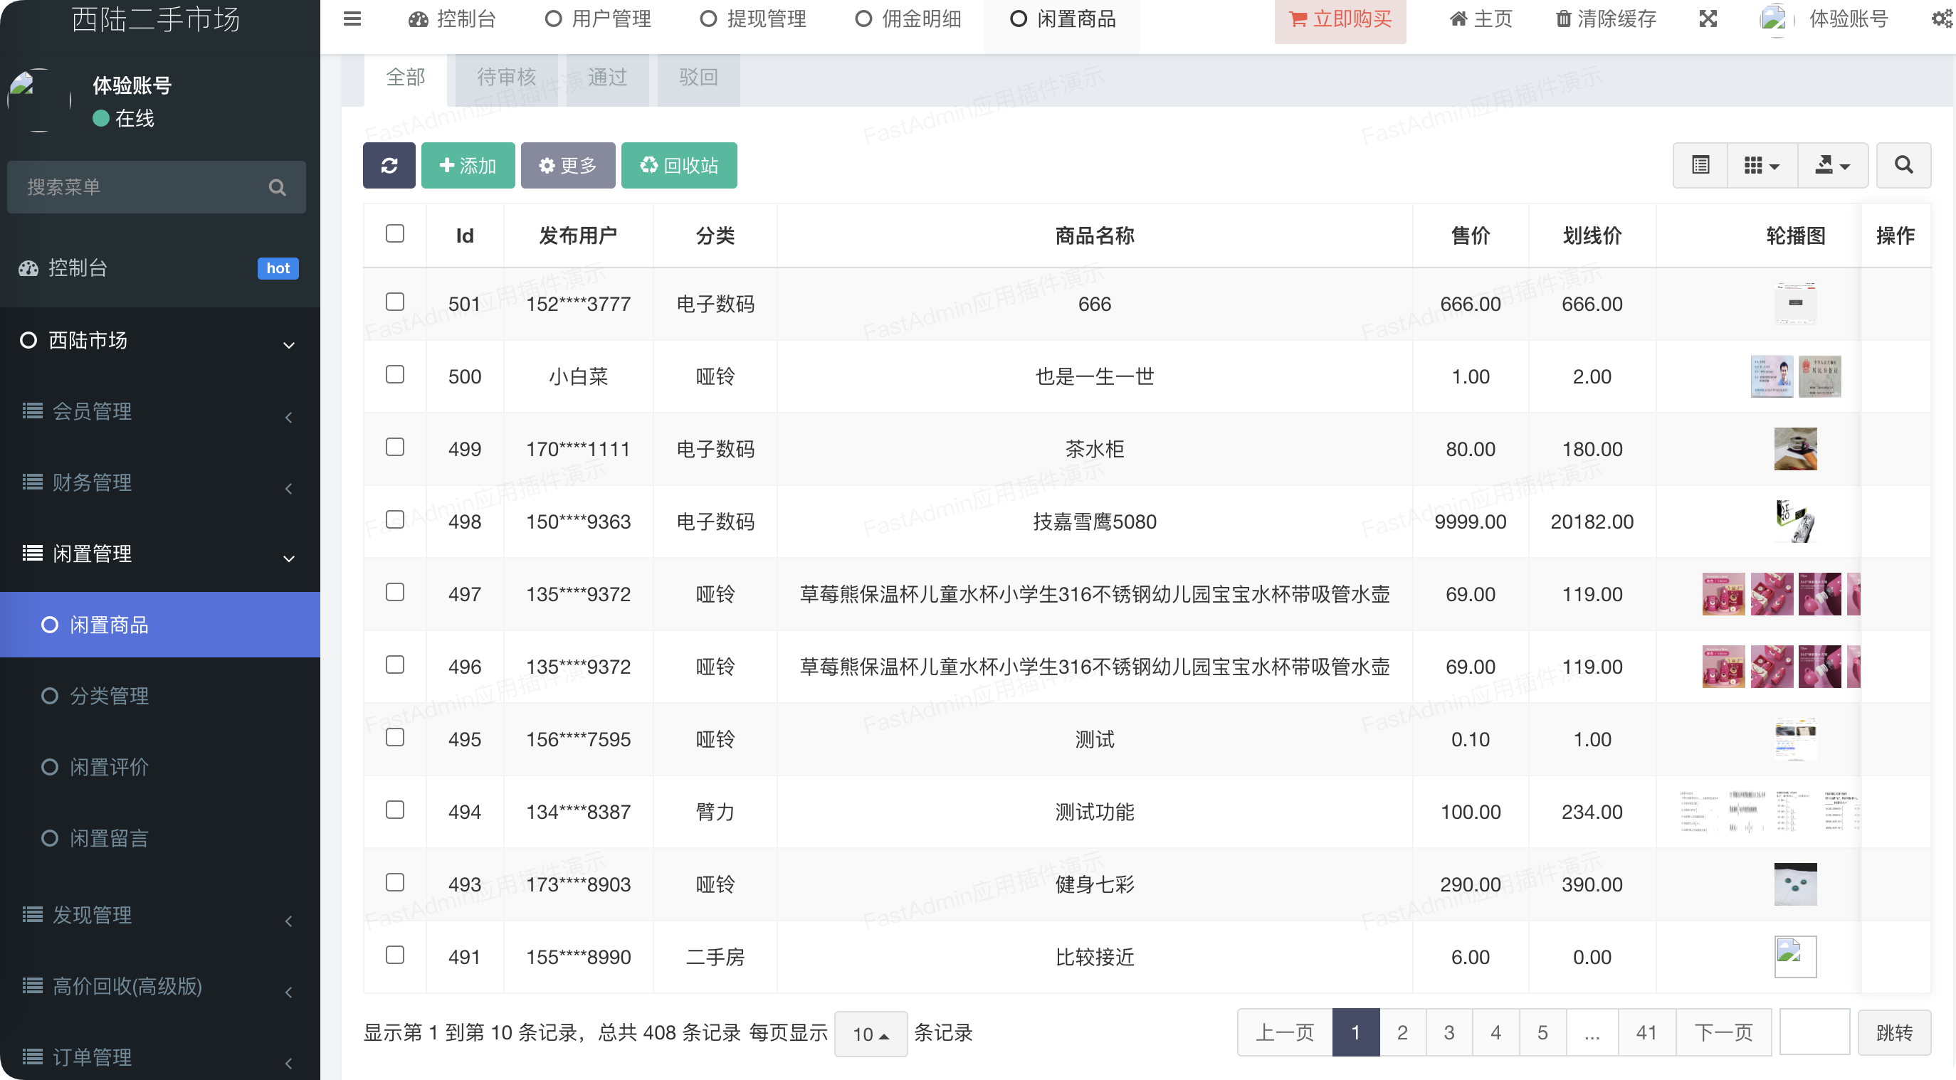The image size is (1956, 1080).
Task: Tick the checkbox for item 茶水柜
Action: pos(394,448)
